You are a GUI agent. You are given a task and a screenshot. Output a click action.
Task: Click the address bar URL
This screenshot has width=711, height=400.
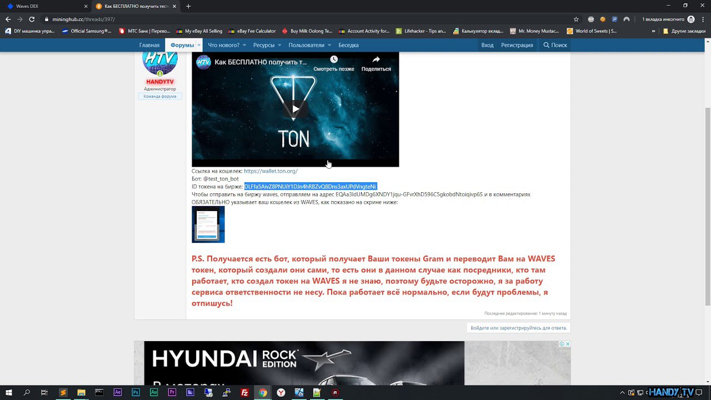pos(83,19)
